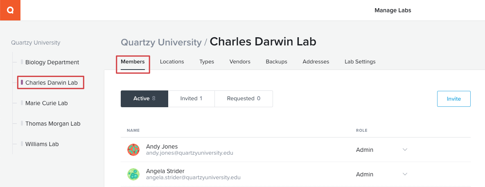Click the orange Quartzy logo icon
The height and width of the screenshot is (187, 485).
[x=10, y=10]
